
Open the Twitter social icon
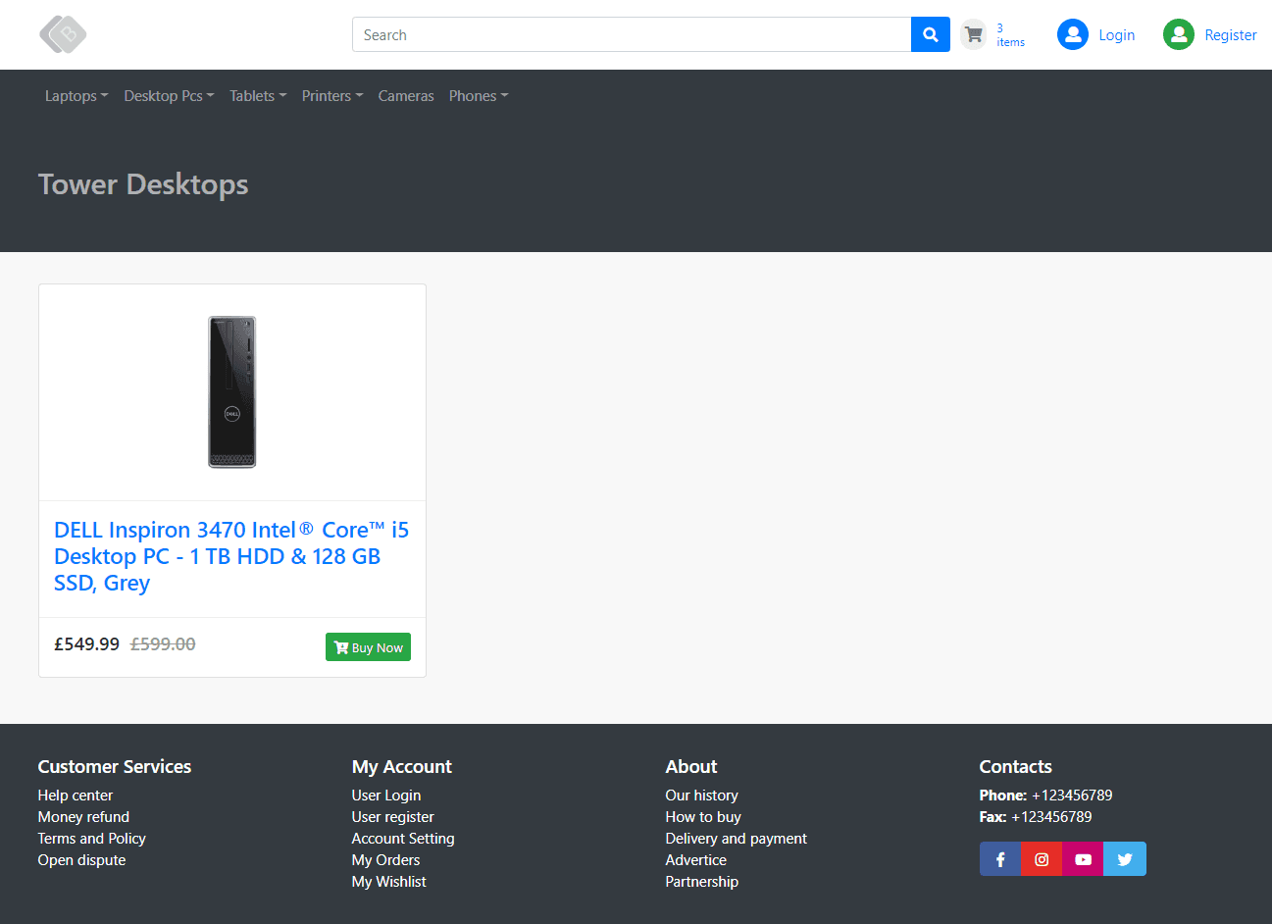click(x=1125, y=859)
